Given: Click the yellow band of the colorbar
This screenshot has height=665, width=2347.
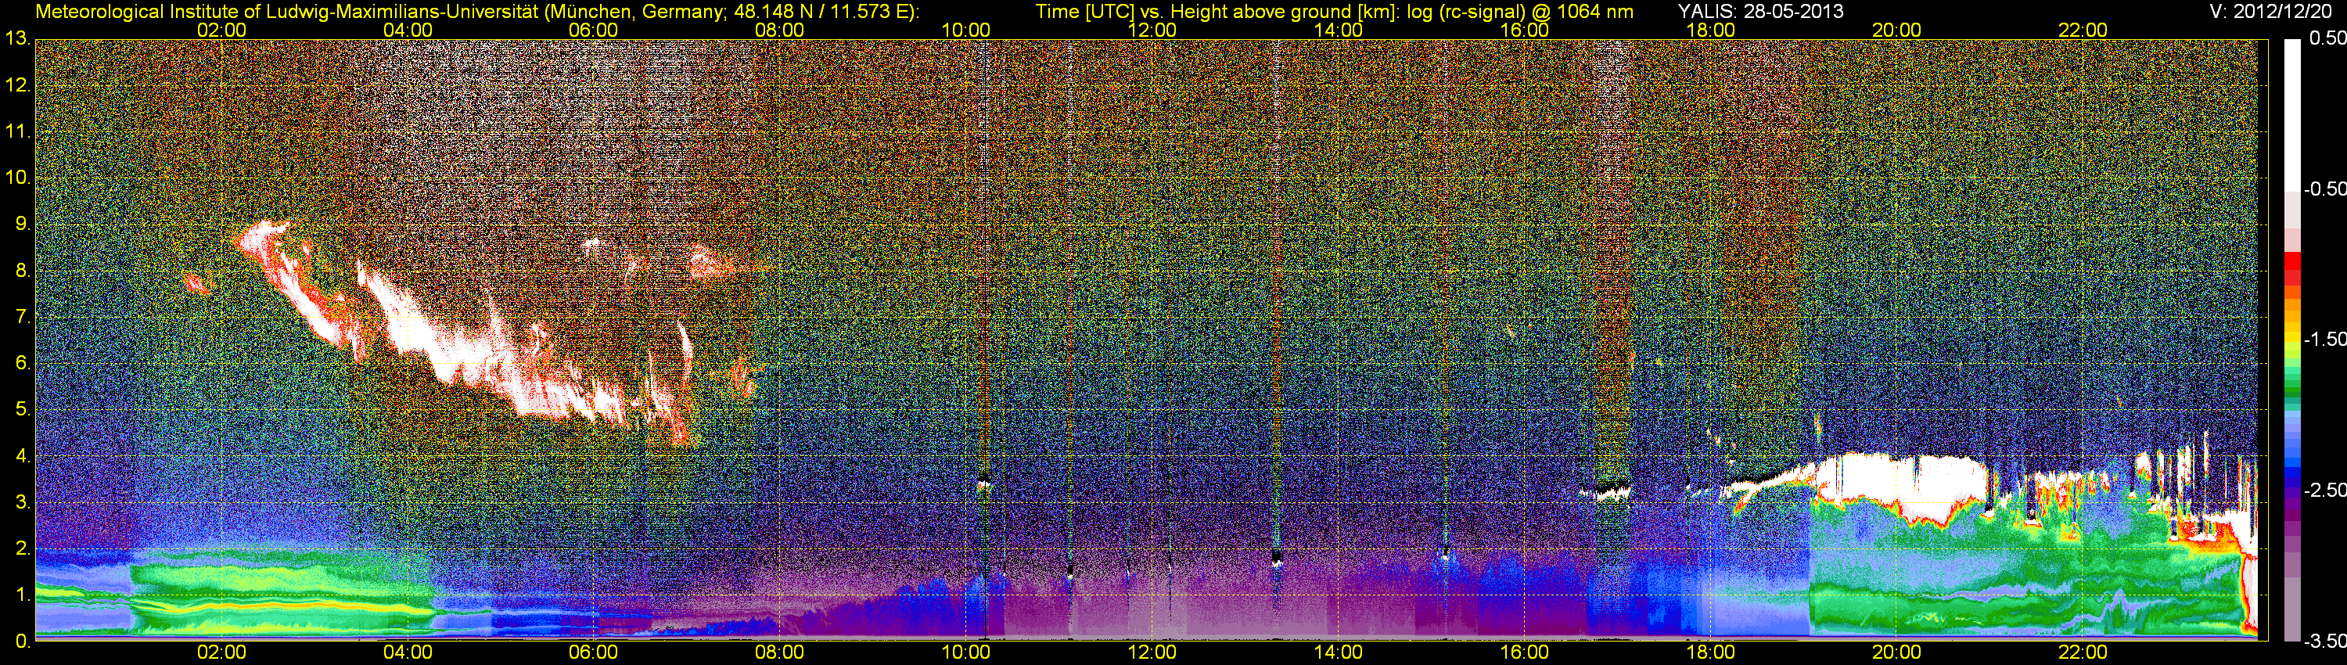Looking at the screenshot, I should click(x=2292, y=342).
